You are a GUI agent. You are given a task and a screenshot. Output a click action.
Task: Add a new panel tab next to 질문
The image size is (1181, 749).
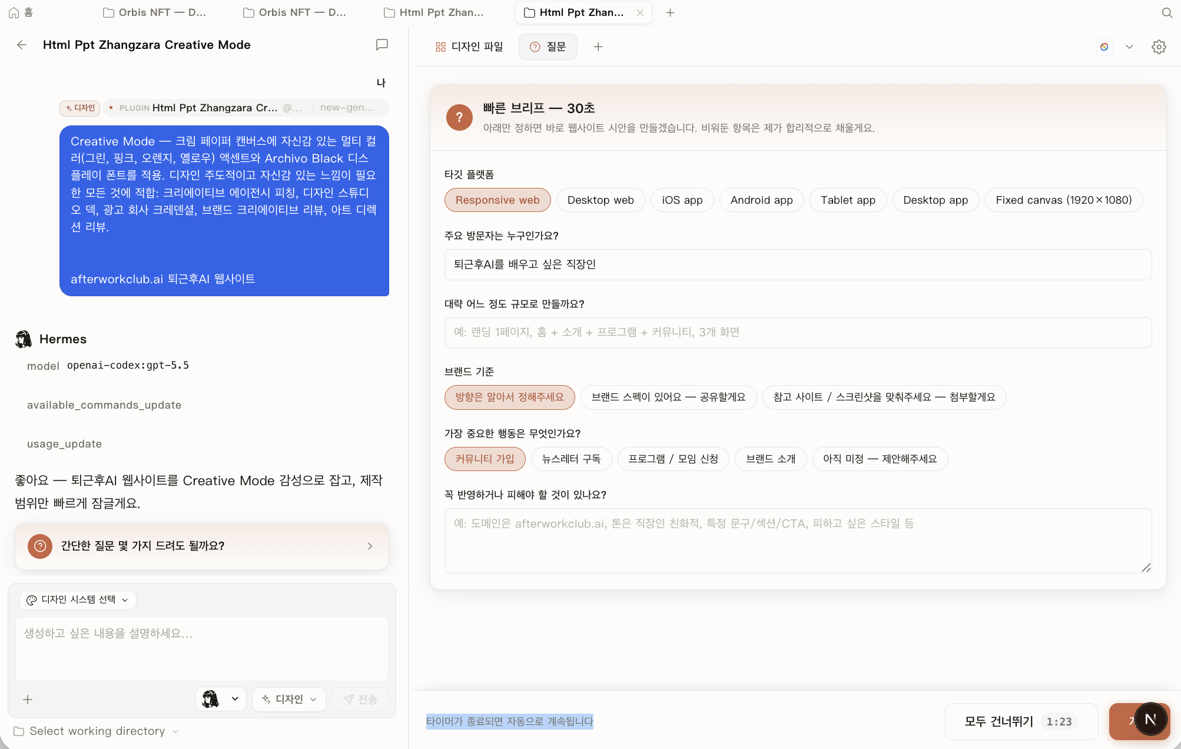(598, 47)
